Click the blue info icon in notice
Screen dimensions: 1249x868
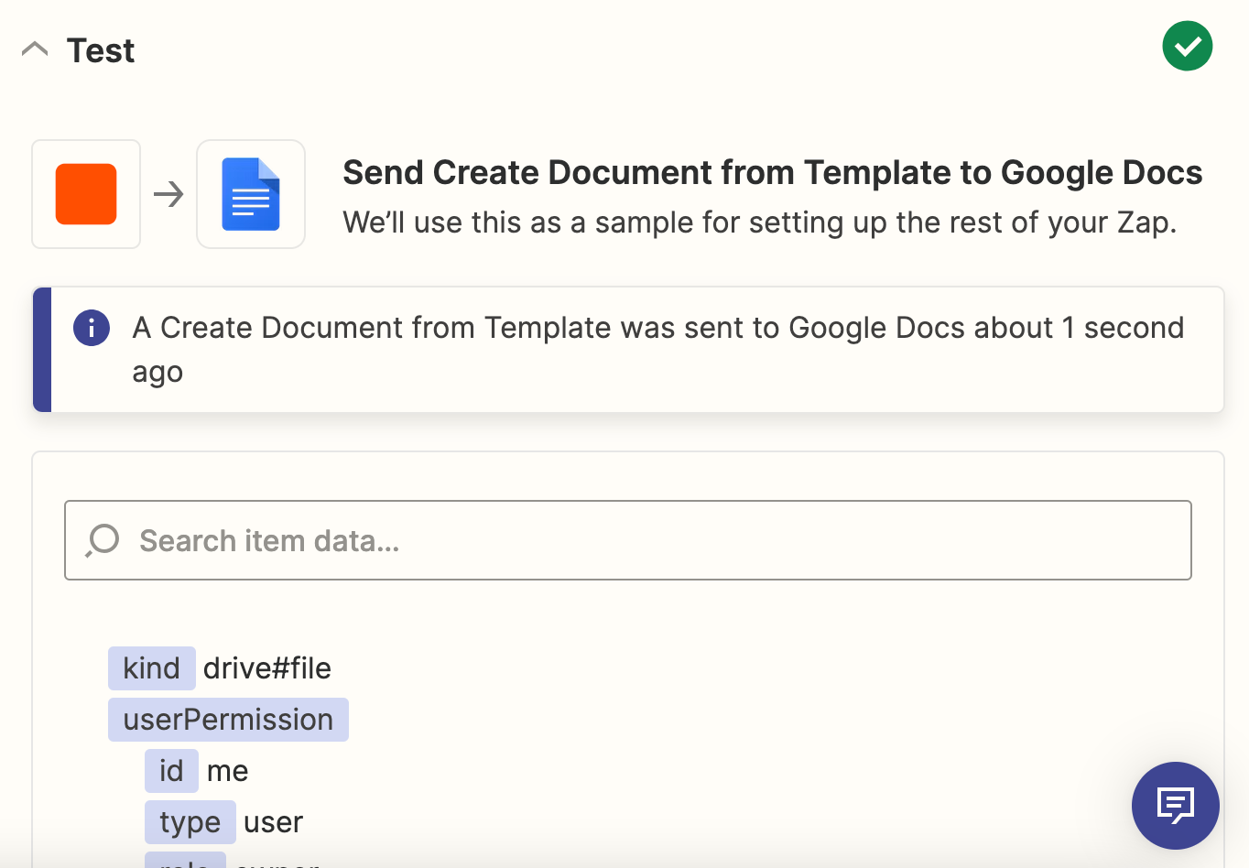pyautogui.click(x=92, y=328)
